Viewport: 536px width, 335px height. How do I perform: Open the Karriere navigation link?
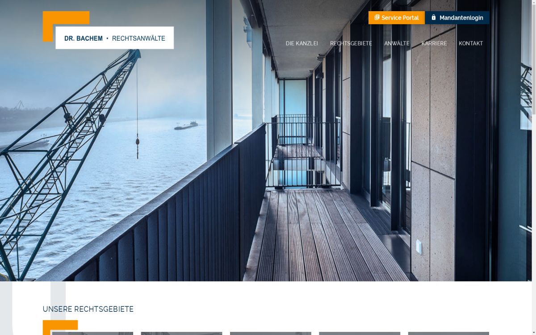pyautogui.click(x=434, y=43)
